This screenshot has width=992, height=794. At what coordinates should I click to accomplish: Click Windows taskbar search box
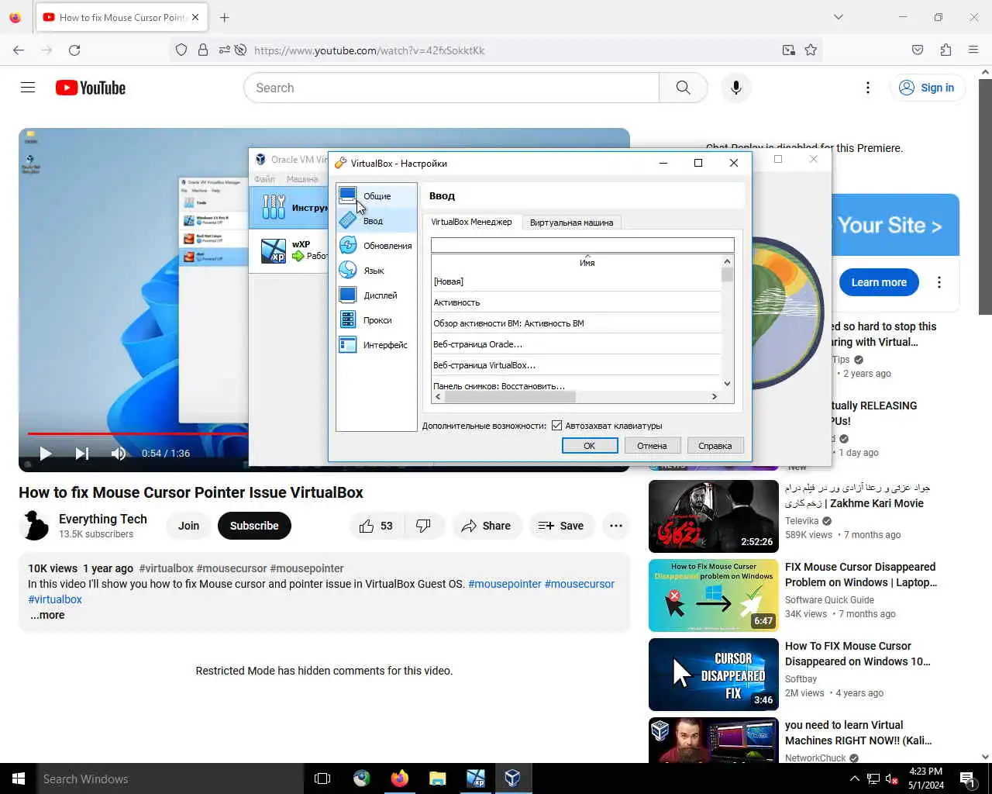tap(170, 778)
